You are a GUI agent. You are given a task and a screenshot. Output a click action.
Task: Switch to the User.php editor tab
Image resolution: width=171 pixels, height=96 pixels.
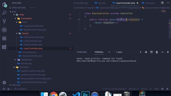click(148, 3)
